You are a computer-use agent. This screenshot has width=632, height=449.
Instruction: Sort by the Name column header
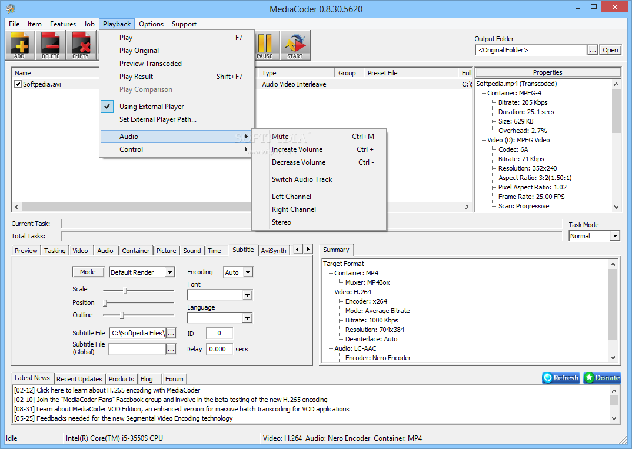point(55,73)
